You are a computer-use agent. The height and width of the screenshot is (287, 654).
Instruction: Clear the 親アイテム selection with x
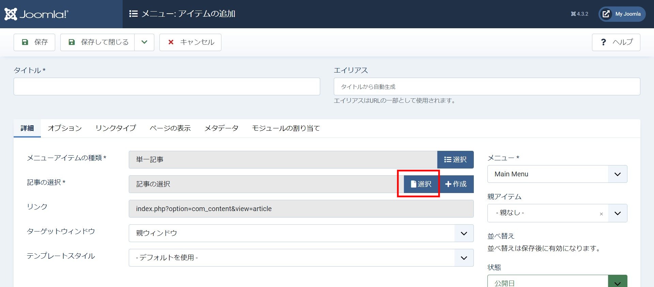(x=601, y=214)
